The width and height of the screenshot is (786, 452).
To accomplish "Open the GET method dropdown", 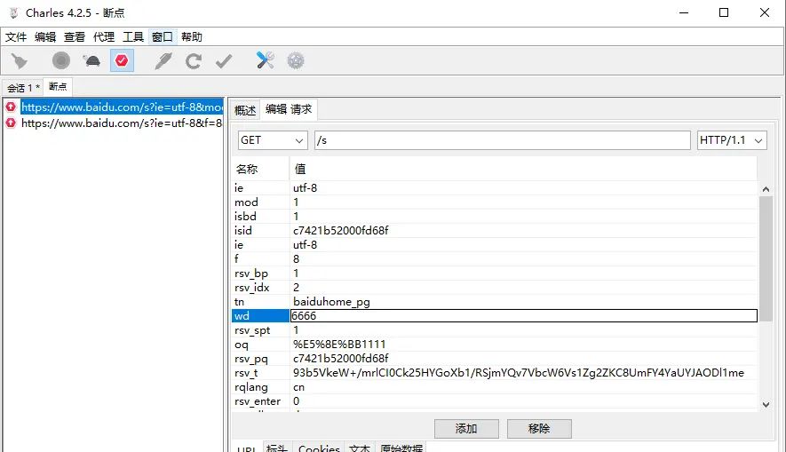I will pyautogui.click(x=273, y=140).
